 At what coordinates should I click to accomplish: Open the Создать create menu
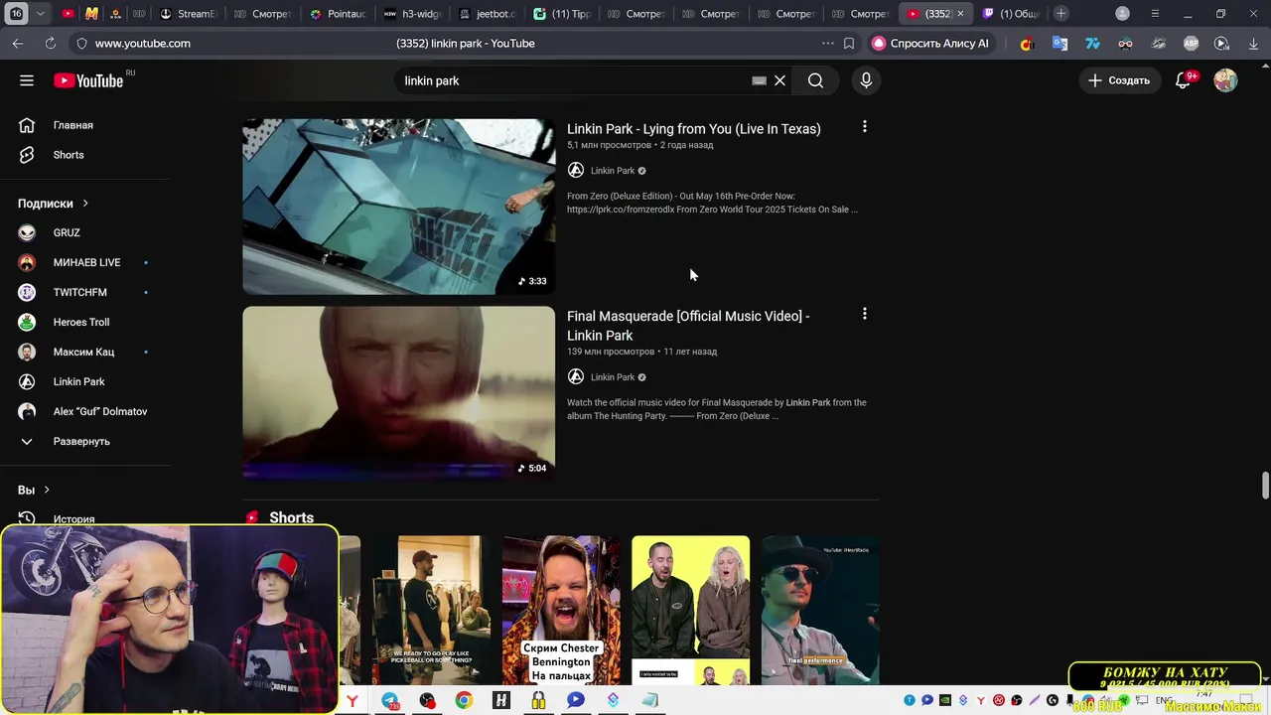[x=1118, y=80]
